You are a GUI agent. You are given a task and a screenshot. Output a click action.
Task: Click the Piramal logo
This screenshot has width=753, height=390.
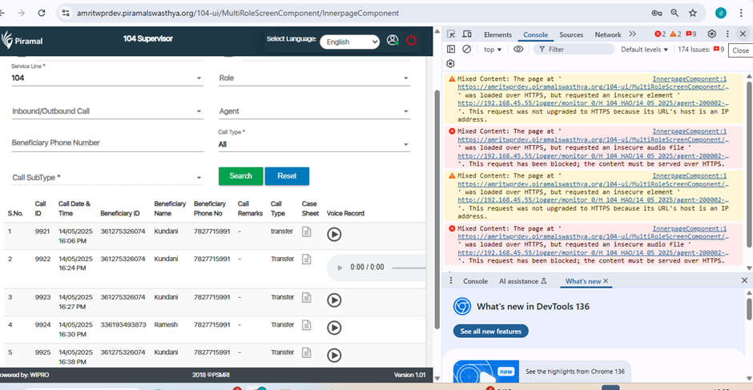click(22, 40)
